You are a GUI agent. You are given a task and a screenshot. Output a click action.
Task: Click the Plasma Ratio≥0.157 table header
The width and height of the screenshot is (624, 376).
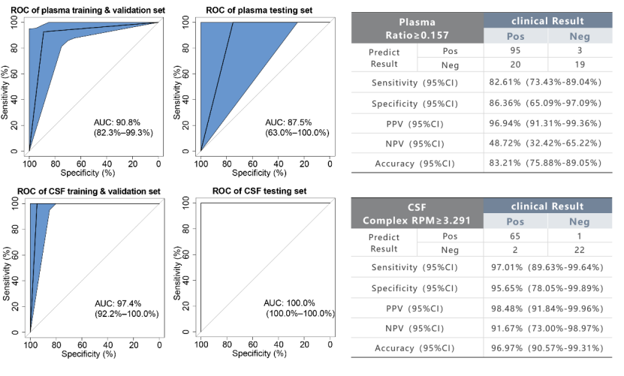pyautogui.click(x=416, y=29)
